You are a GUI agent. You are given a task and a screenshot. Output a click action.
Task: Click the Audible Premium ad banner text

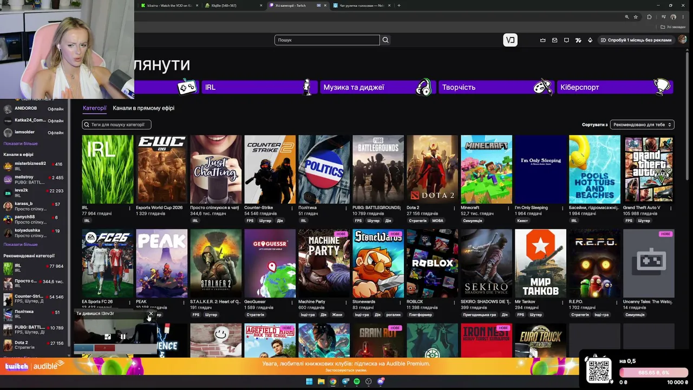[x=346, y=364]
